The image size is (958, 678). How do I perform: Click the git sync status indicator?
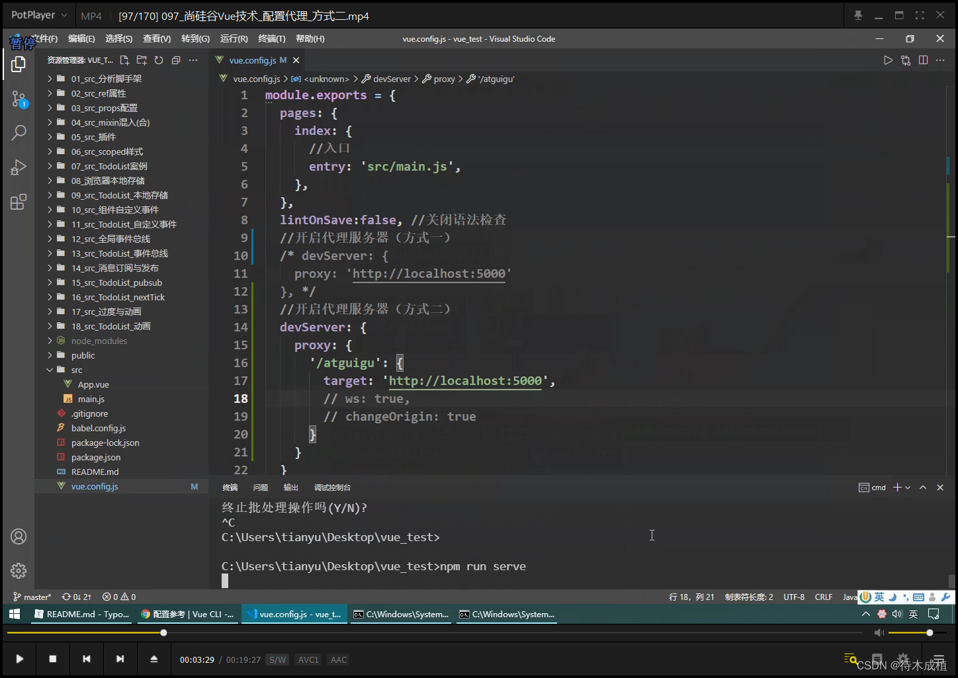coord(77,597)
